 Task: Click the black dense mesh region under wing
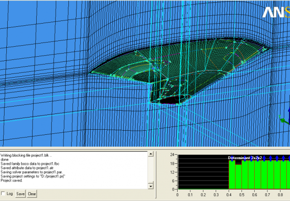(169, 100)
